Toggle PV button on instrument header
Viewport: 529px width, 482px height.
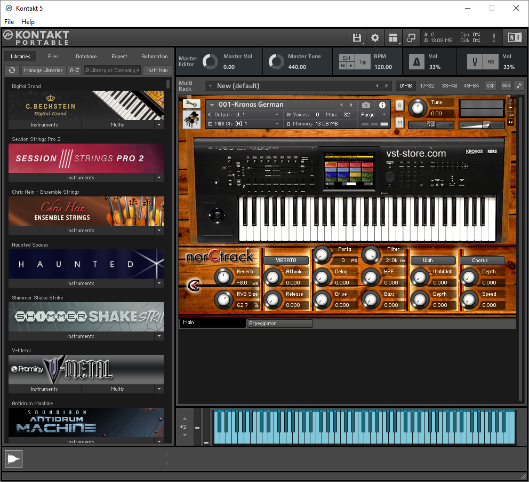coord(510,122)
